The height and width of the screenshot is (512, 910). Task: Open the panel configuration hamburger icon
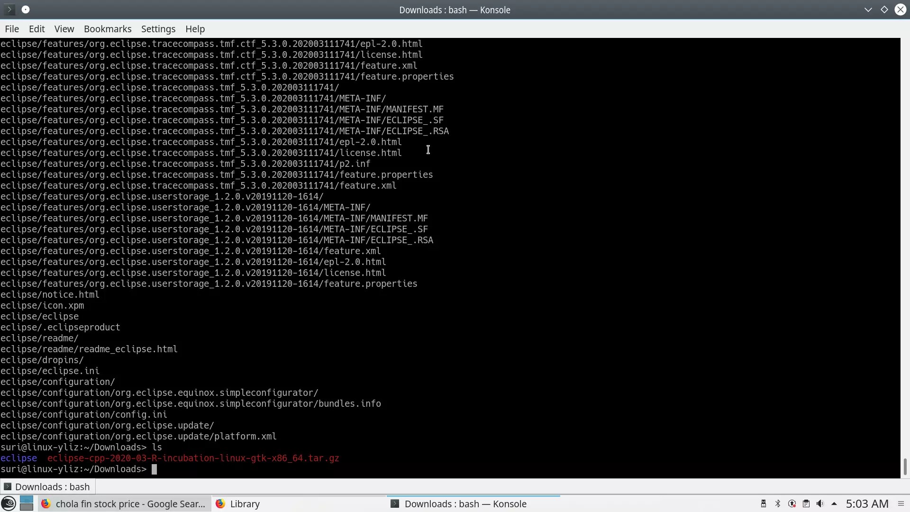click(x=901, y=503)
